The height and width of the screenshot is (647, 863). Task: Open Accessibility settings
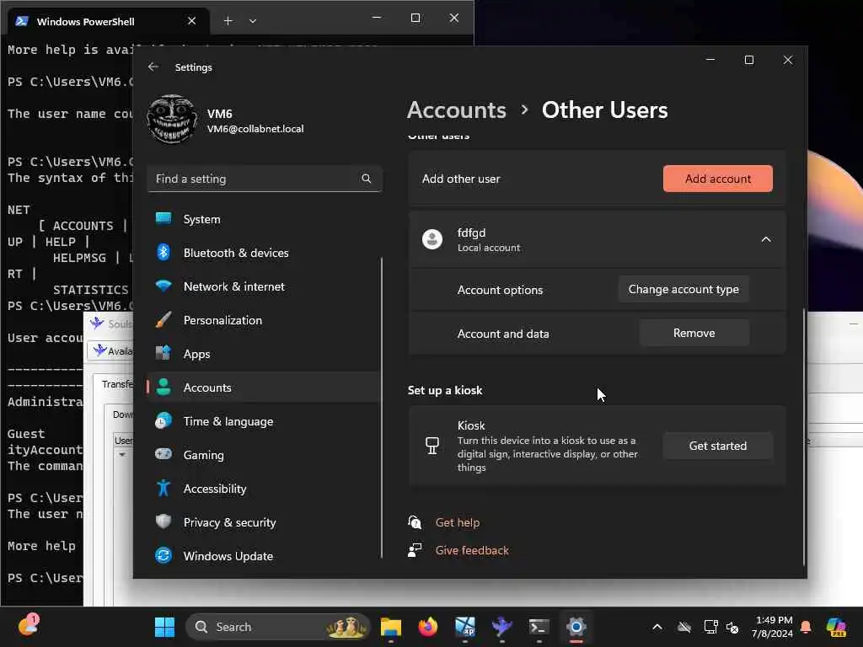pyautogui.click(x=264, y=489)
